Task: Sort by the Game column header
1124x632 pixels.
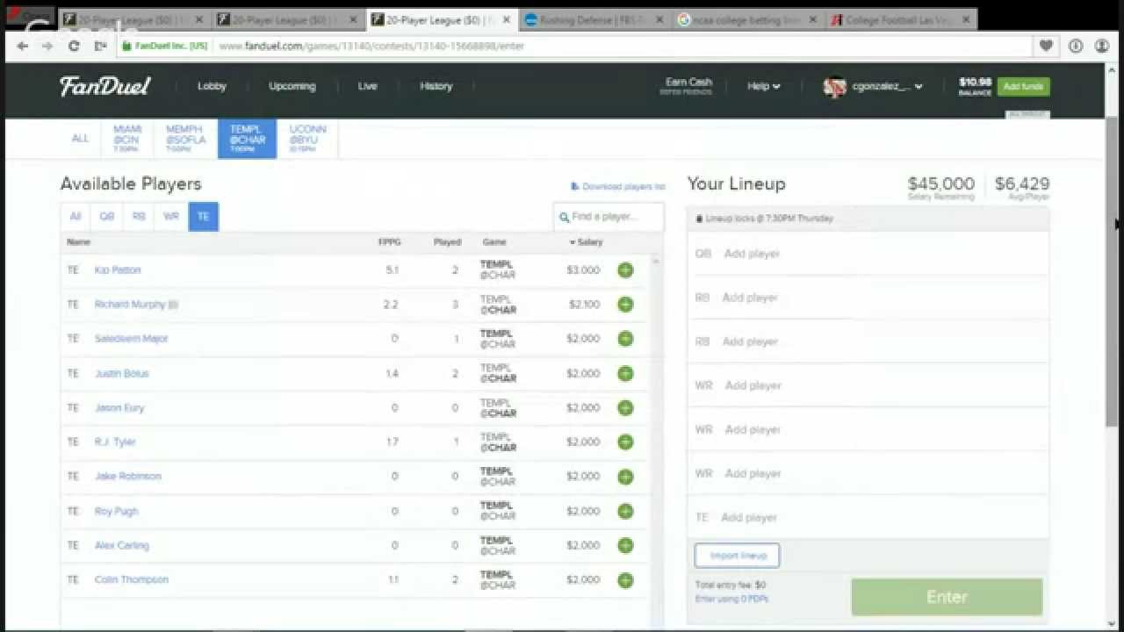Action: 494,242
